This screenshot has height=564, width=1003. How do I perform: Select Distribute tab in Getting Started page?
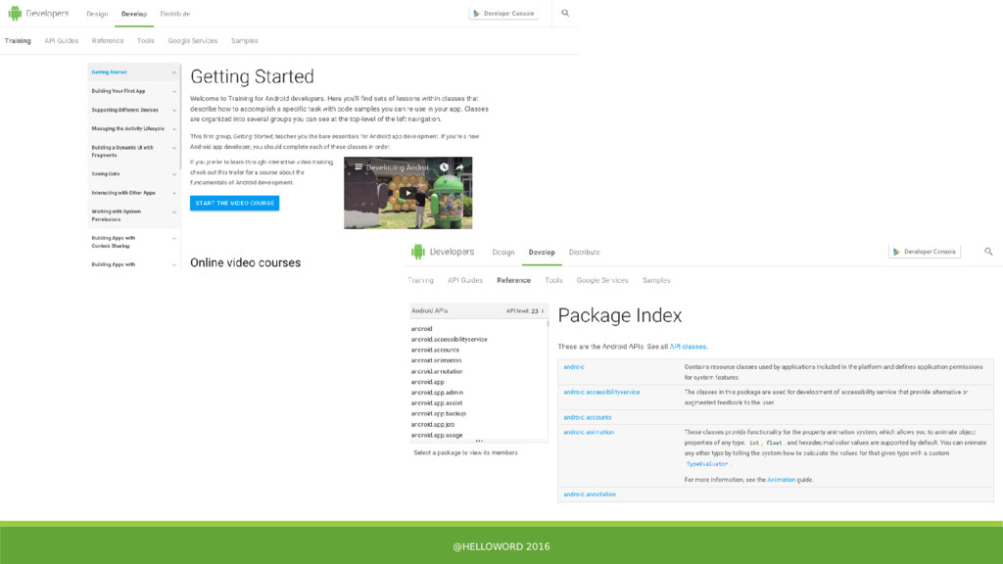point(174,14)
